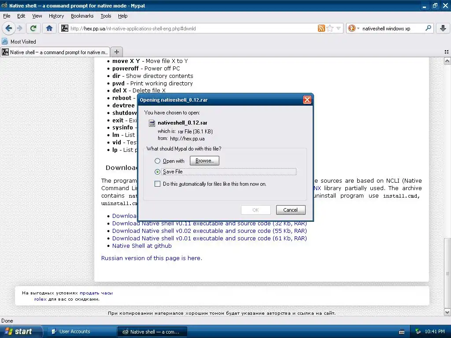
Task: Open the Home page icon
Action: [x=49, y=28]
